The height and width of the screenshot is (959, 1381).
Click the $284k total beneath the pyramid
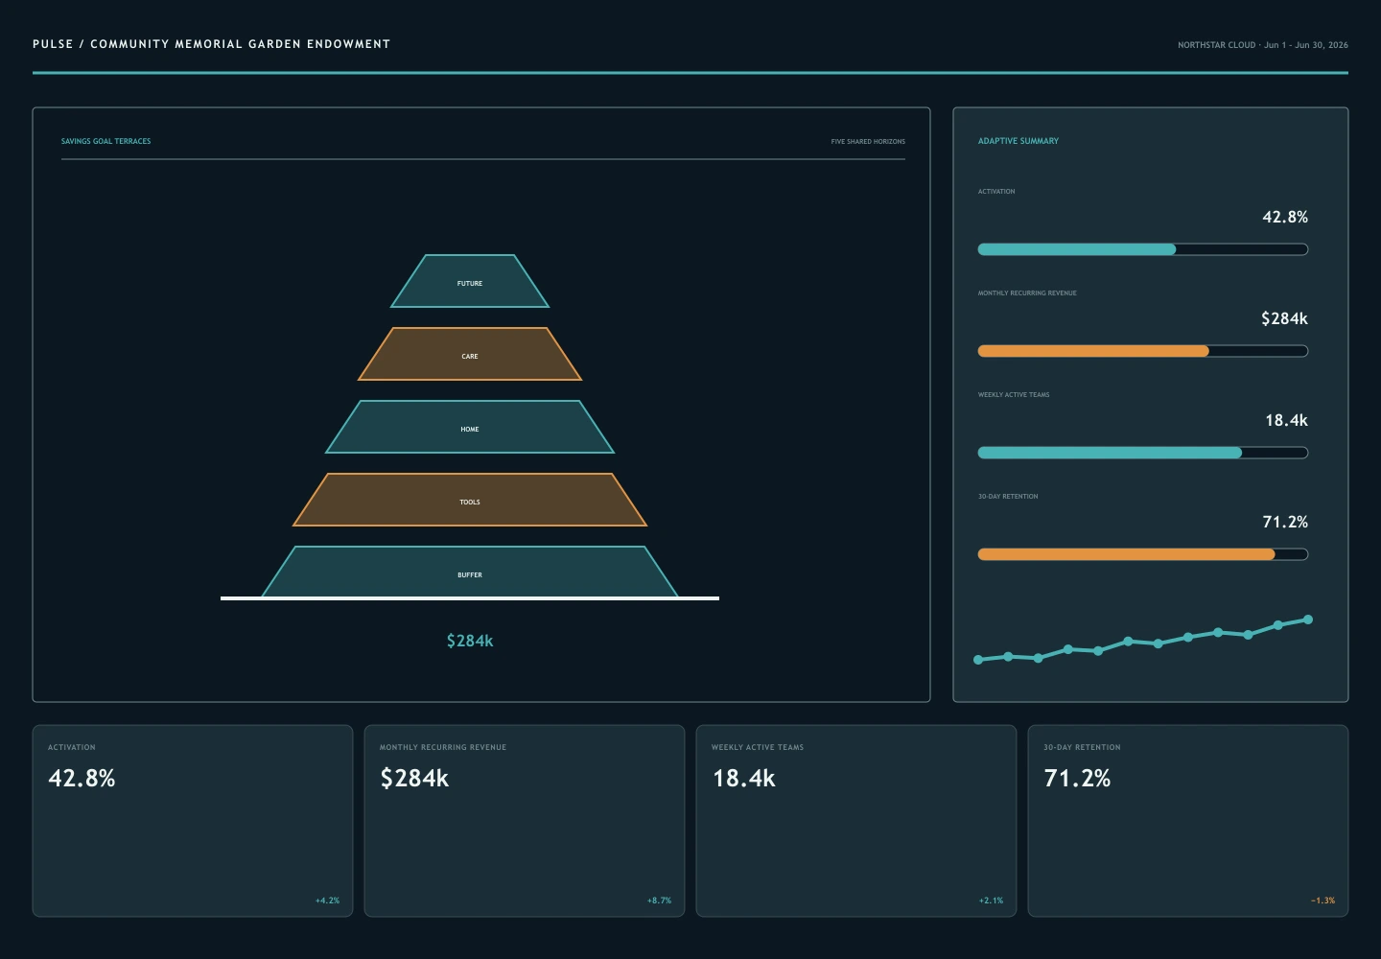coord(470,641)
